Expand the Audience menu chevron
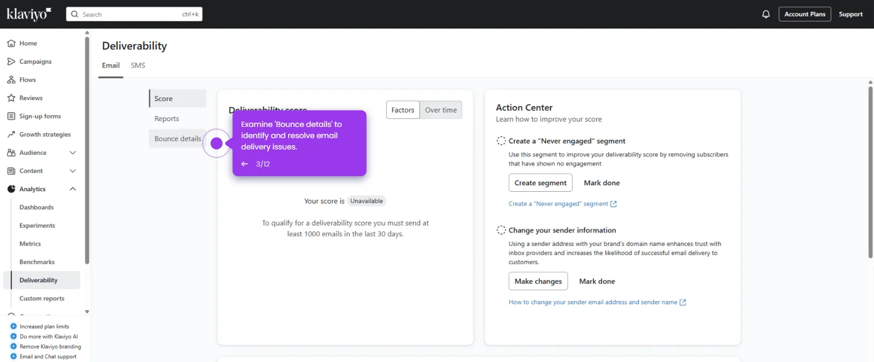 tap(73, 153)
